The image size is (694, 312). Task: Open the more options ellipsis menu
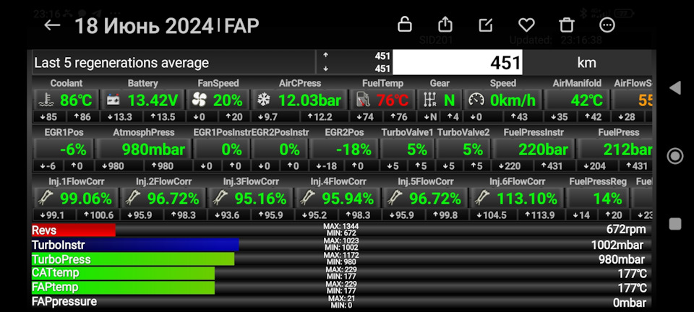pos(607,25)
